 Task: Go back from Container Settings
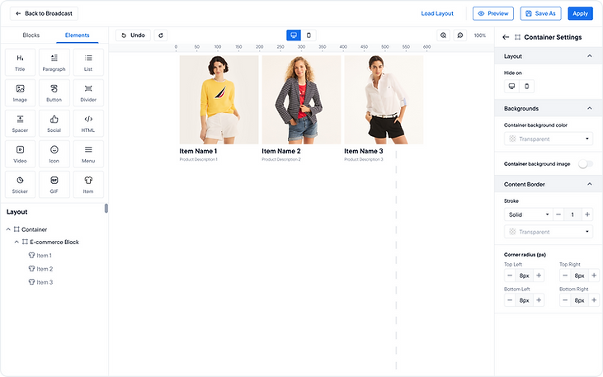[506, 37]
